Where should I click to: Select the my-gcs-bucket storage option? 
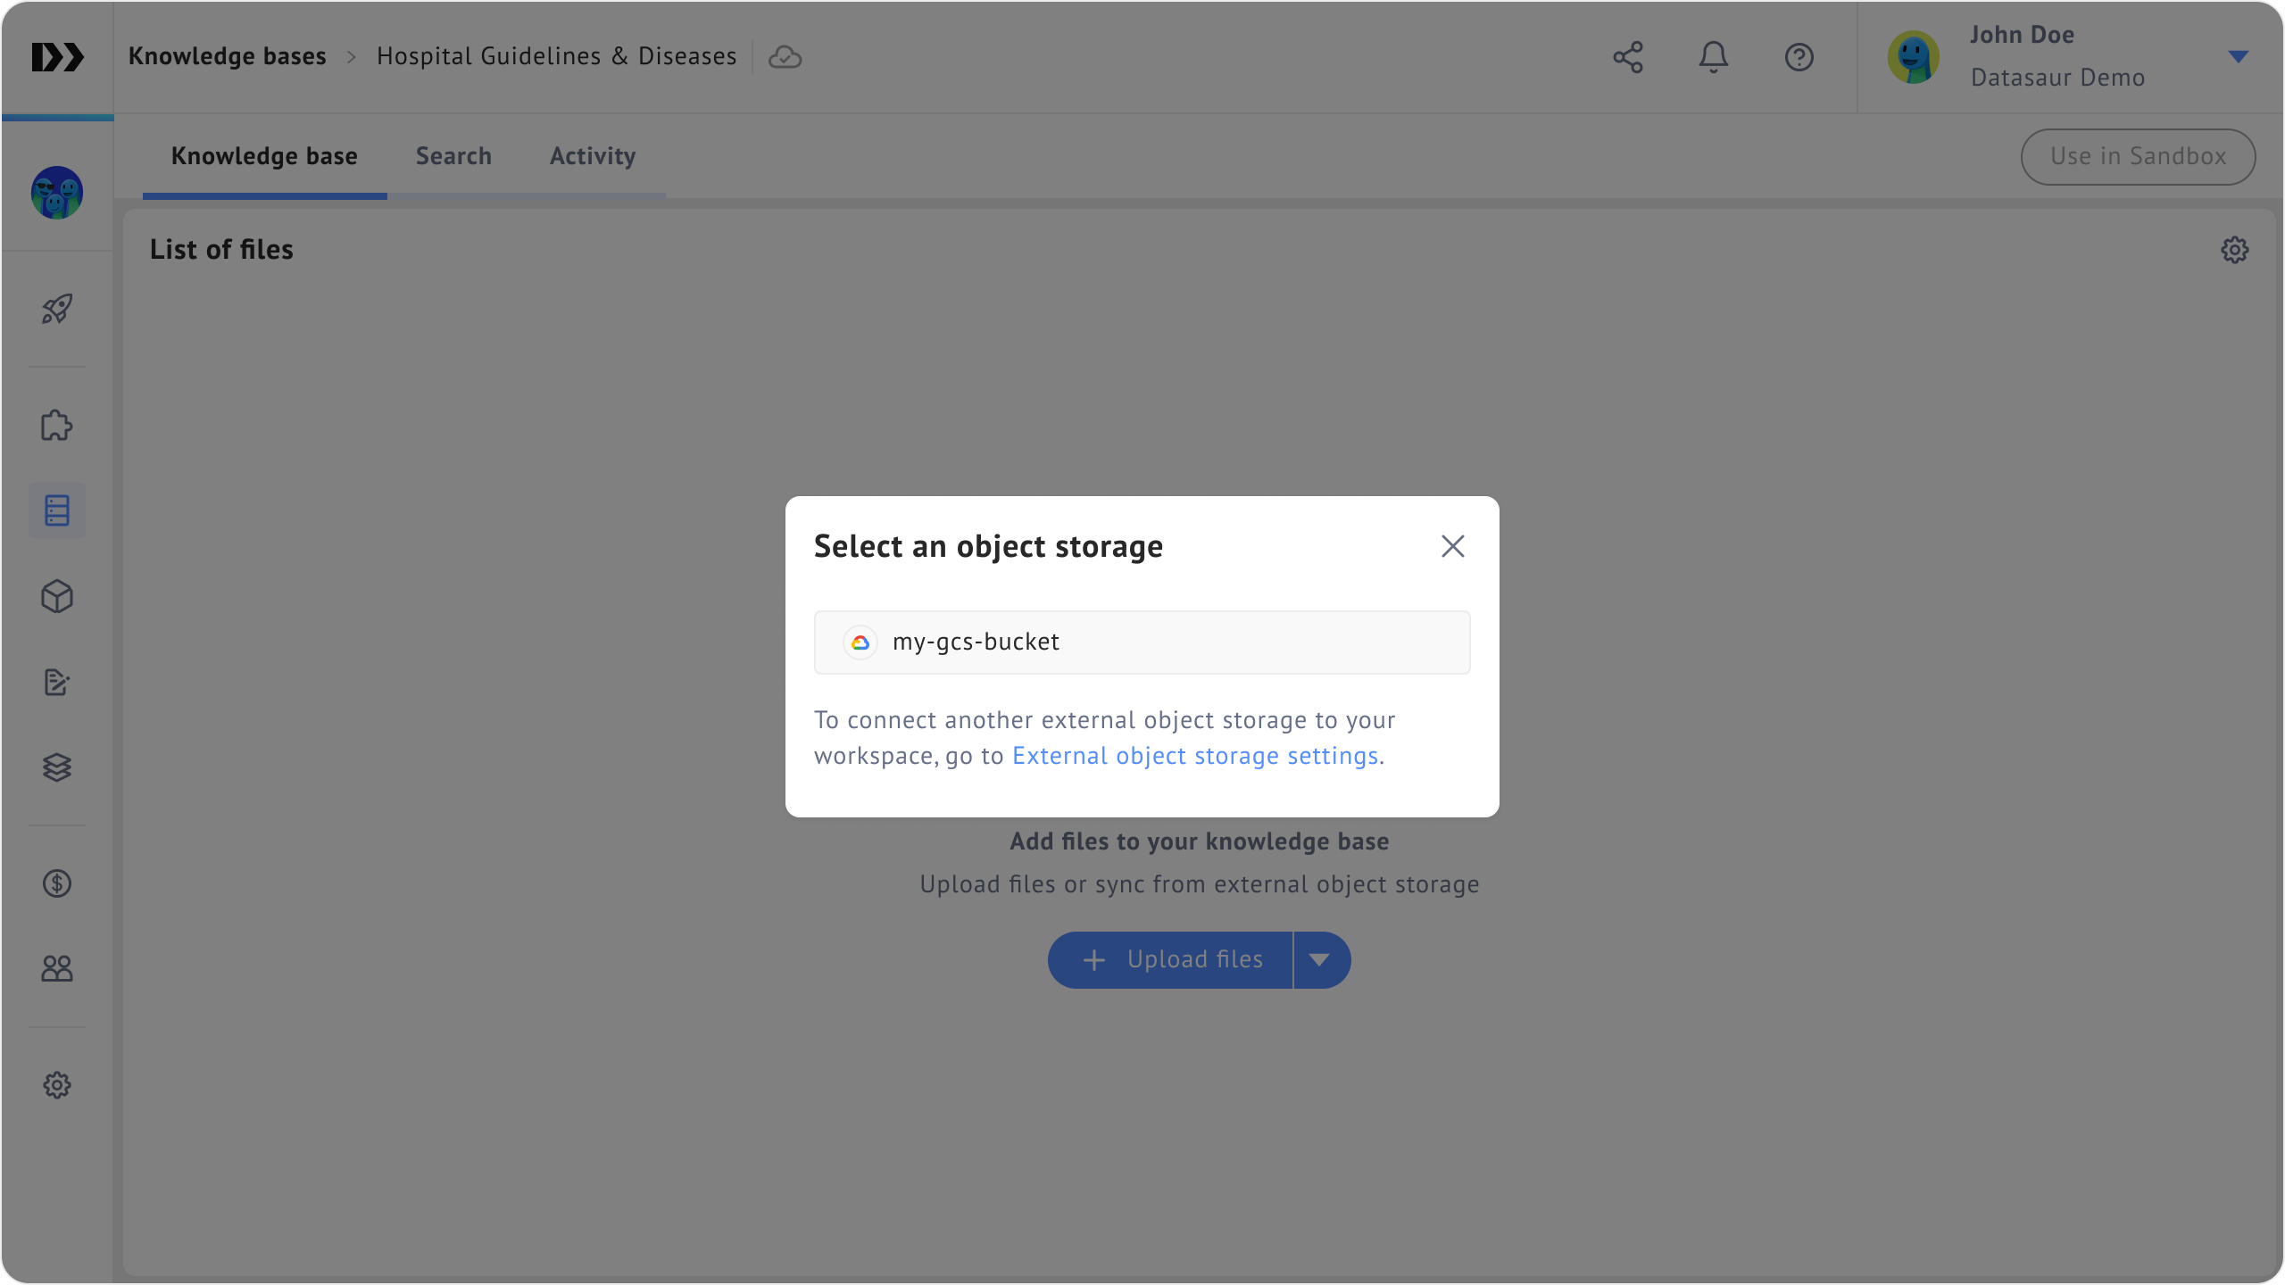click(x=1142, y=642)
